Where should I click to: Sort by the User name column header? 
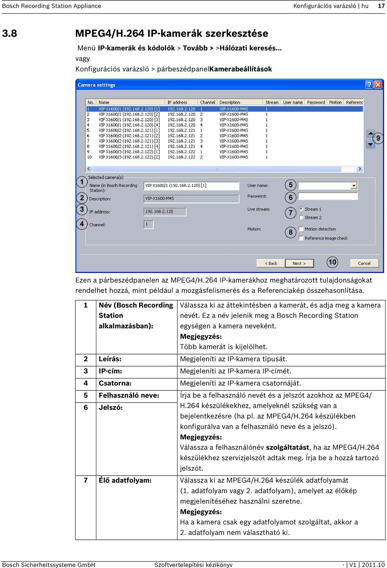(x=293, y=102)
